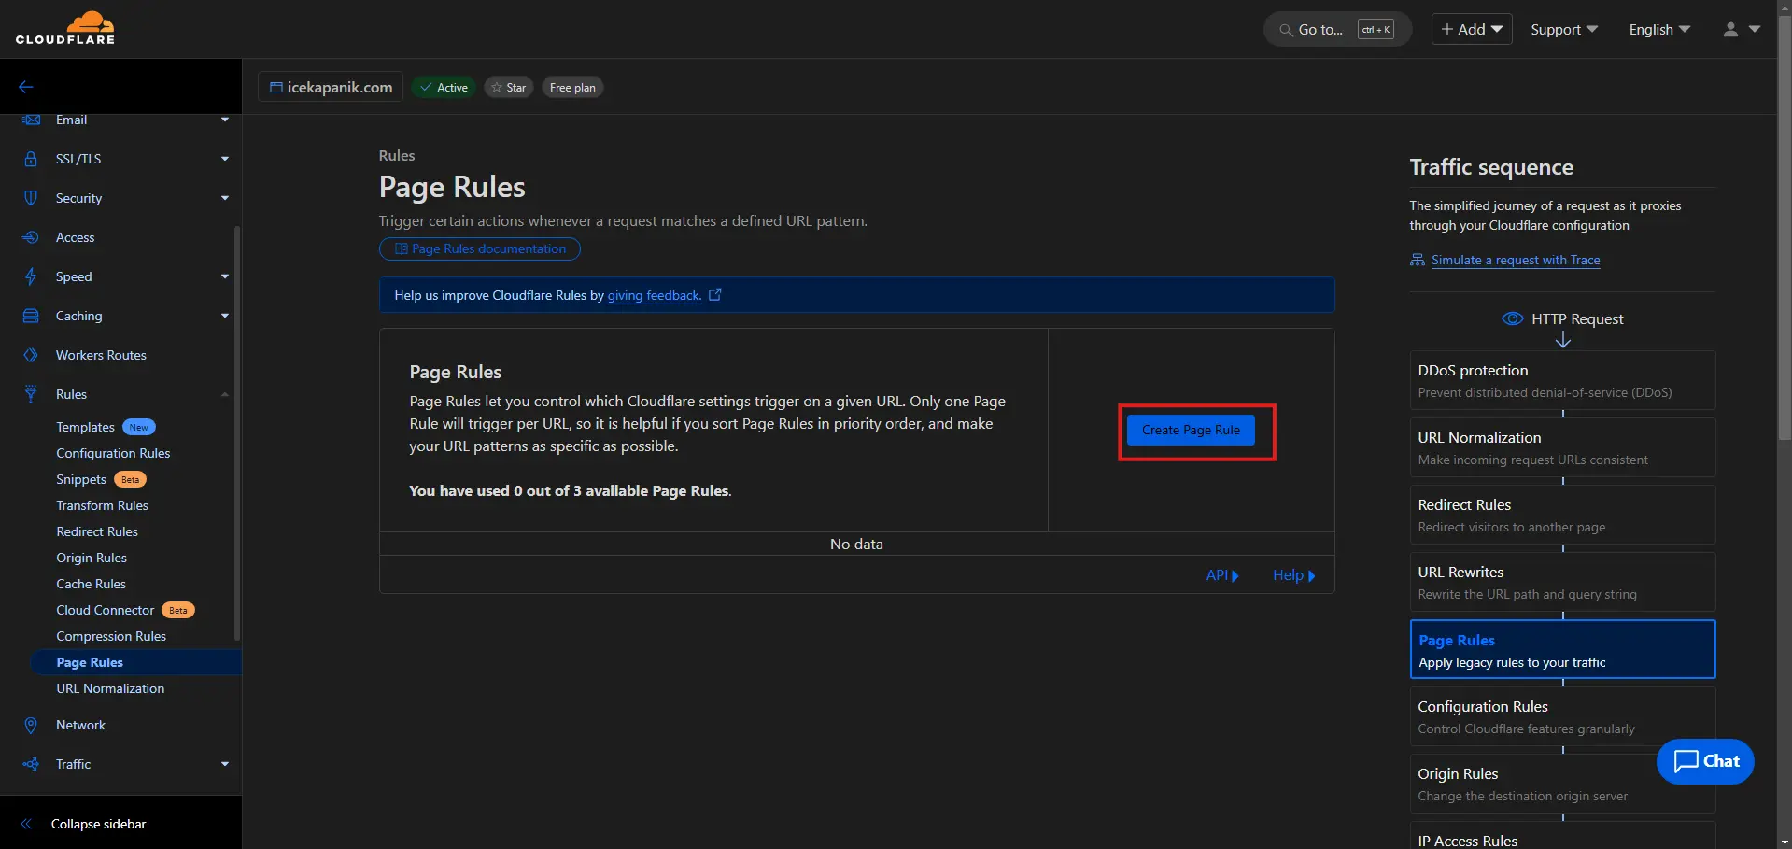This screenshot has width=1792, height=849.
Task: Click the domain window icon beside icekapanik.com
Action: point(275,87)
